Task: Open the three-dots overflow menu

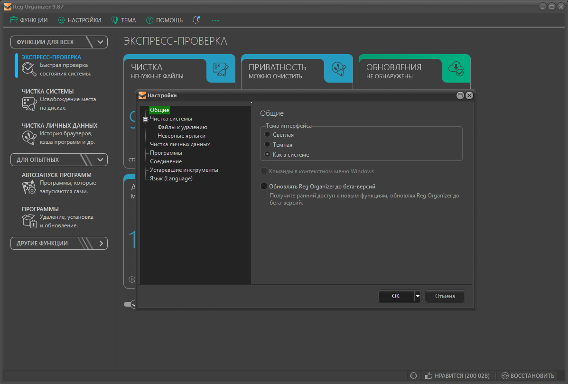Action: point(215,20)
